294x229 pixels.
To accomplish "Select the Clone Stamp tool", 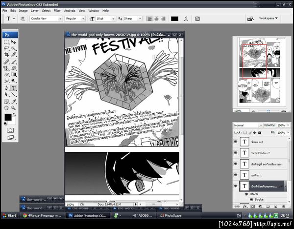I will (6, 68).
